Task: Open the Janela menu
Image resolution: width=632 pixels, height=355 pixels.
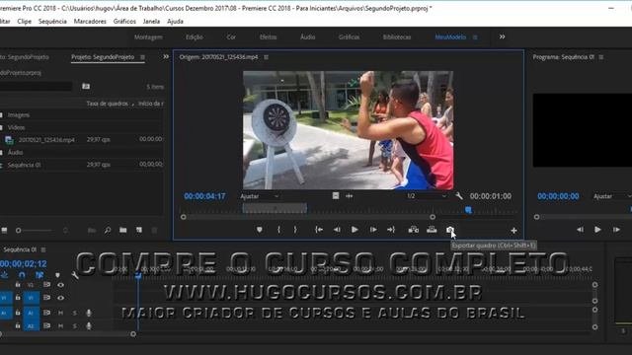Action: pos(151,22)
